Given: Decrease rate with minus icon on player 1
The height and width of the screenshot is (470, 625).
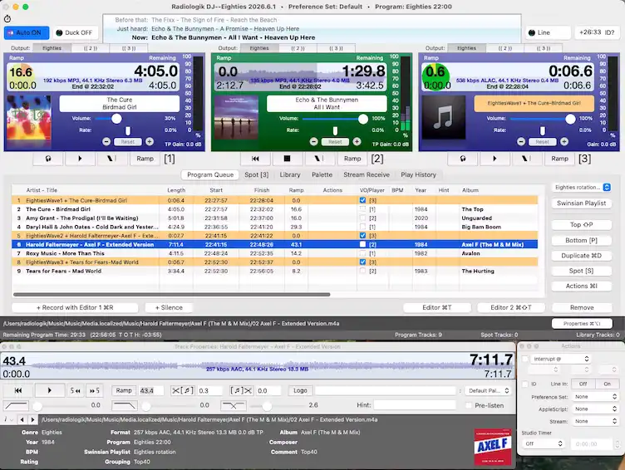Looking at the screenshot, I should pos(106,141).
